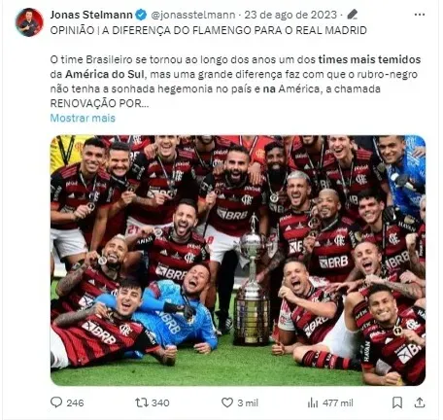Image resolution: width=443 pixels, height=420 pixels.
Task: Click the 477 mil views count
Action: [x=338, y=402]
